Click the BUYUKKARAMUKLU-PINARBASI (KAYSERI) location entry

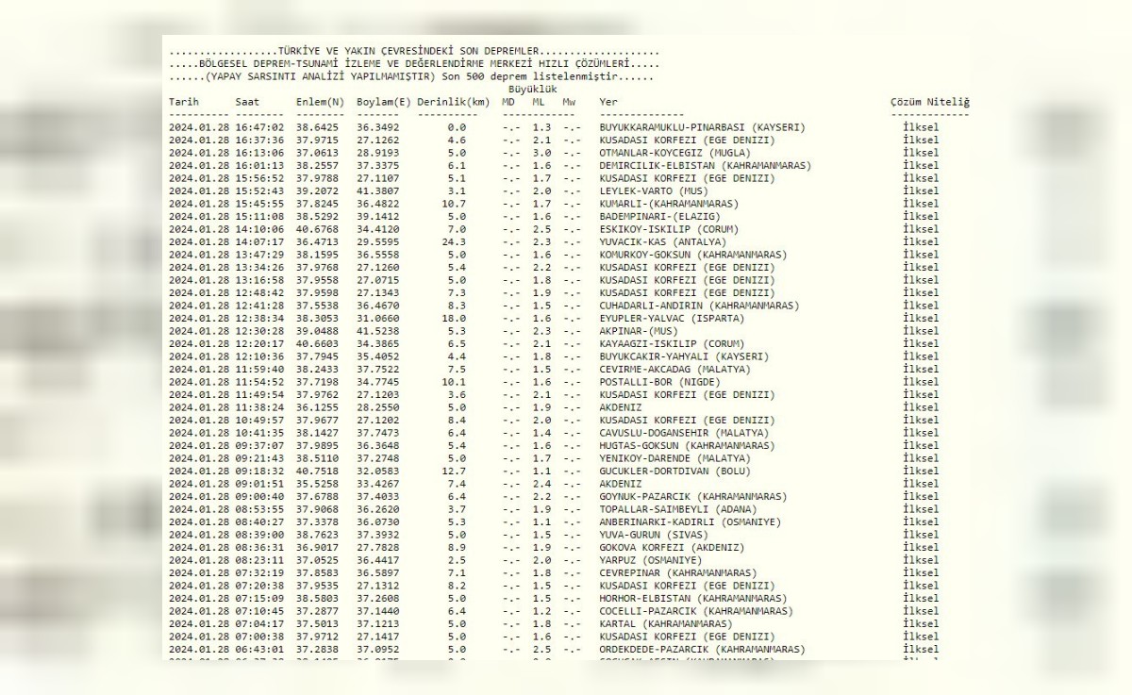702,127
